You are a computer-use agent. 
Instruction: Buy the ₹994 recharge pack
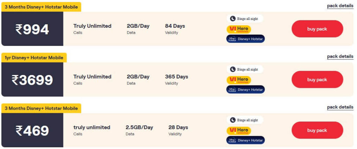[317, 29]
